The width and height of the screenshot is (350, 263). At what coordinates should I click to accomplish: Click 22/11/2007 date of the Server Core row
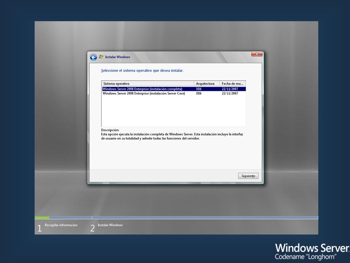(x=230, y=93)
